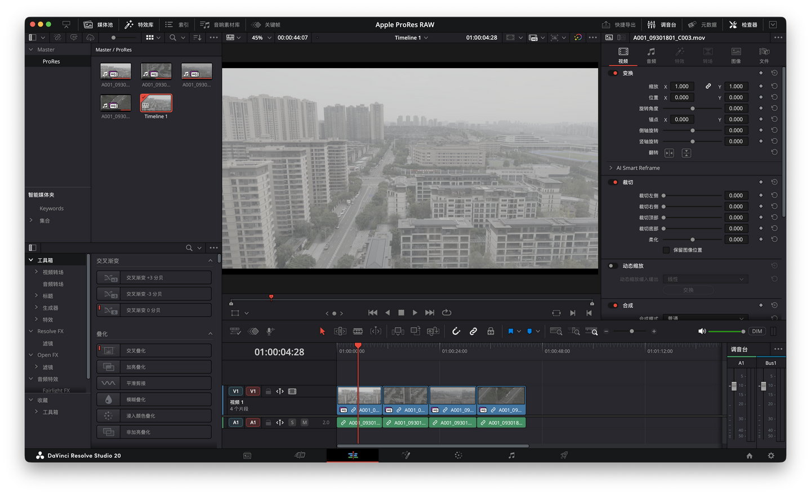Open project settings gear icon
The width and height of the screenshot is (811, 495).
click(x=771, y=456)
